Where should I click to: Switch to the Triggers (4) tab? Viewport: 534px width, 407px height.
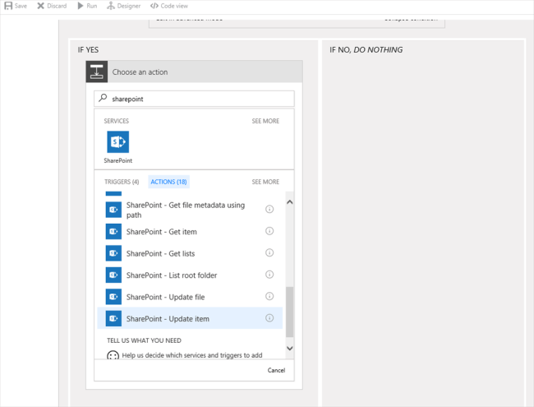122,182
